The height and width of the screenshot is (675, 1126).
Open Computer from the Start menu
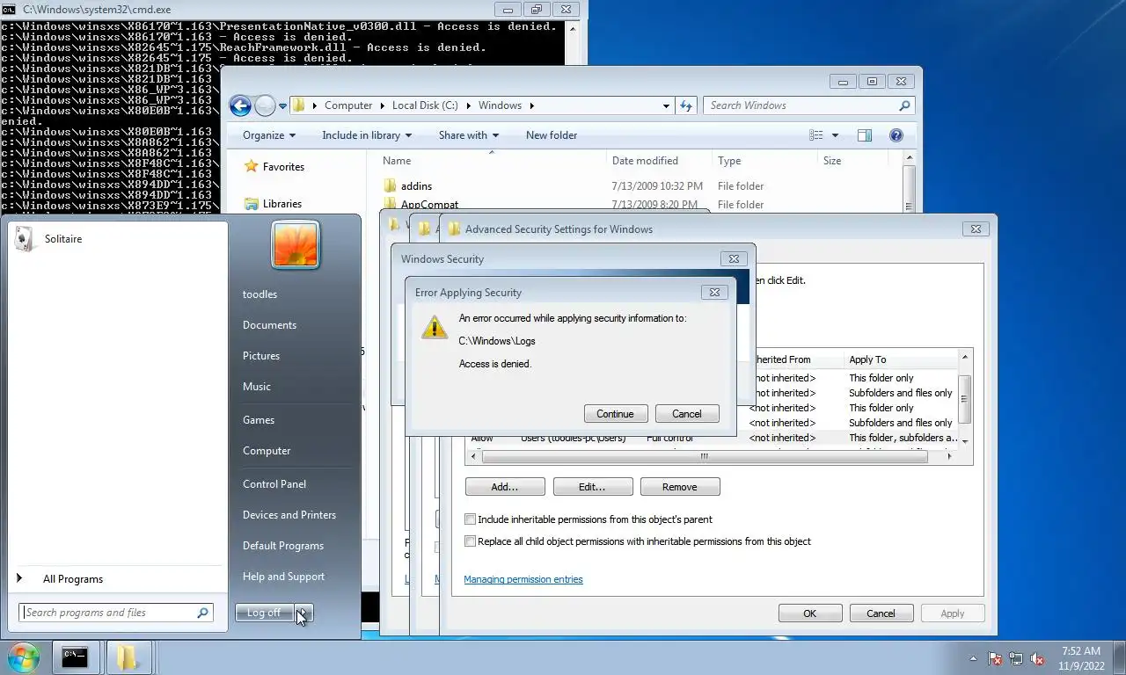(267, 451)
